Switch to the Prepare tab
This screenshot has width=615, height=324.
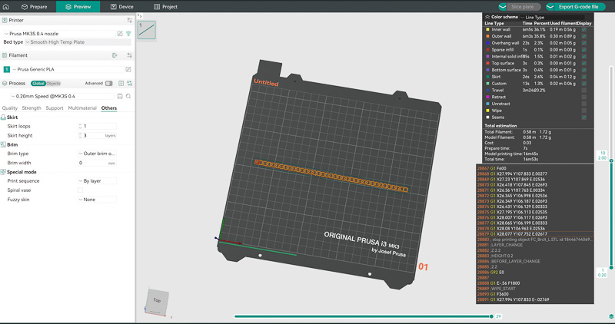pos(34,6)
